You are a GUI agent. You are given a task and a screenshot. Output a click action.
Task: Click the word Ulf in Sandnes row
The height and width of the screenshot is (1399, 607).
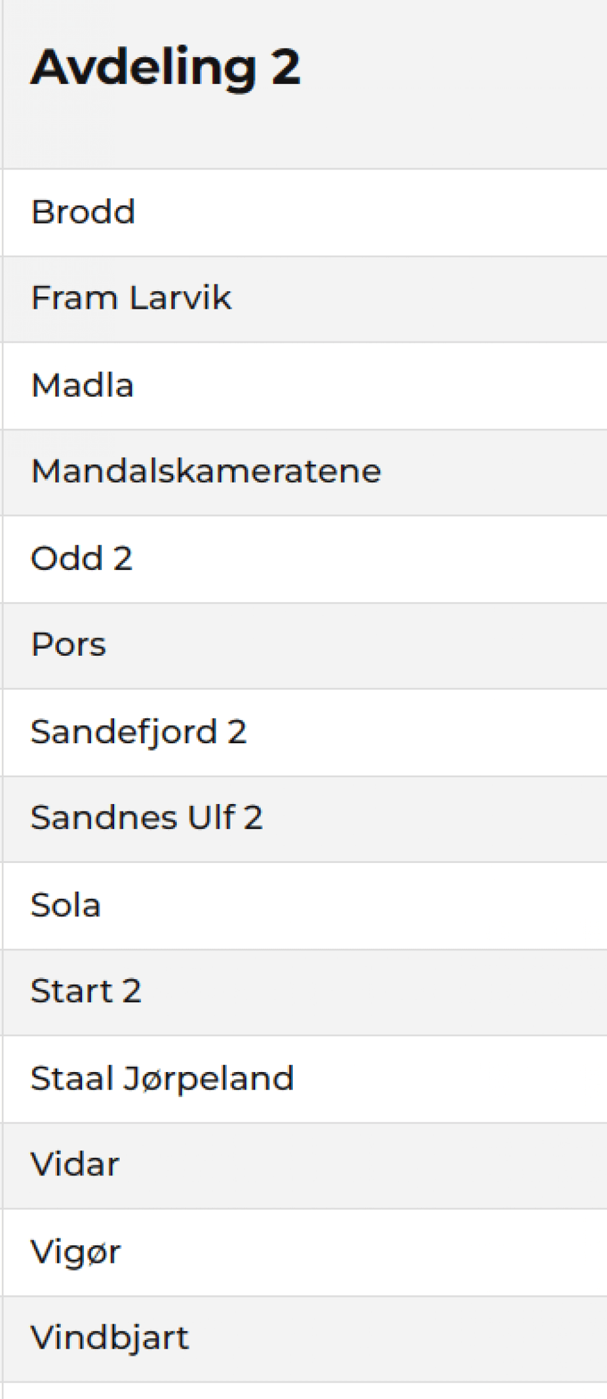(211, 817)
